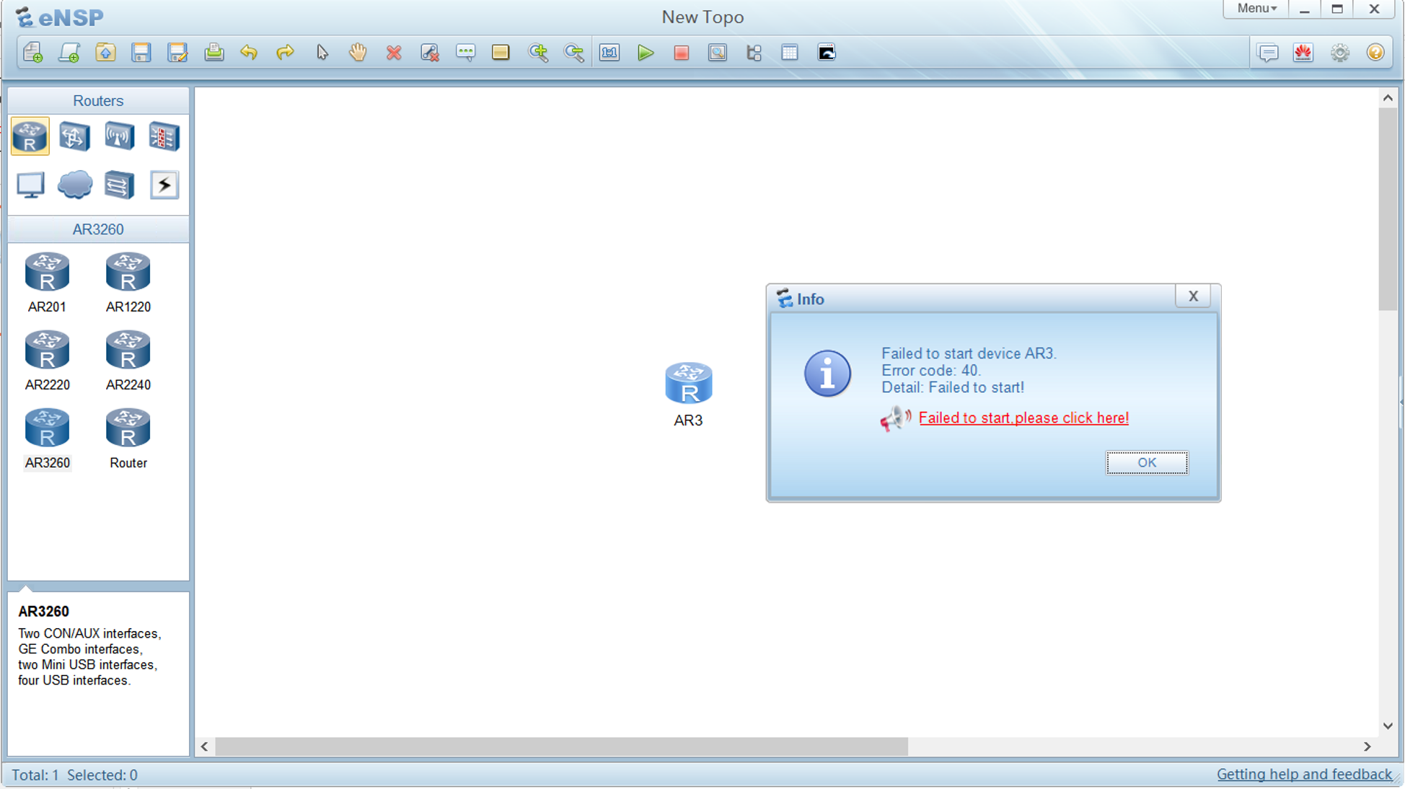
Task: Click the Save As toolbar icon
Action: 177,53
